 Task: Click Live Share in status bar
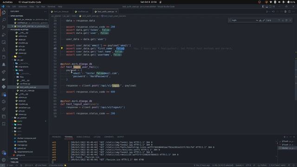pyautogui.click(x=41, y=165)
